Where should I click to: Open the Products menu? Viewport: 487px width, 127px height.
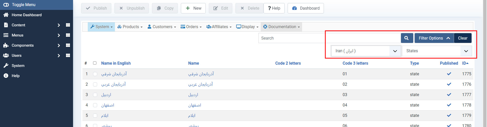(130, 27)
